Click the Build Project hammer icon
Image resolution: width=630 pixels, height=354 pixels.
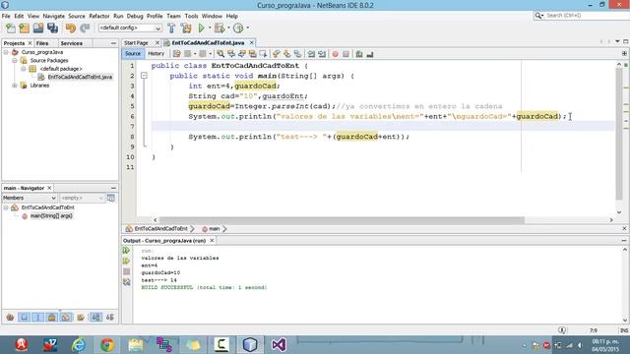pyautogui.click(x=171, y=29)
